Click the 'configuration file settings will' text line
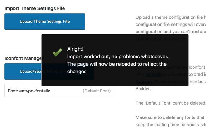 [171, 24]
